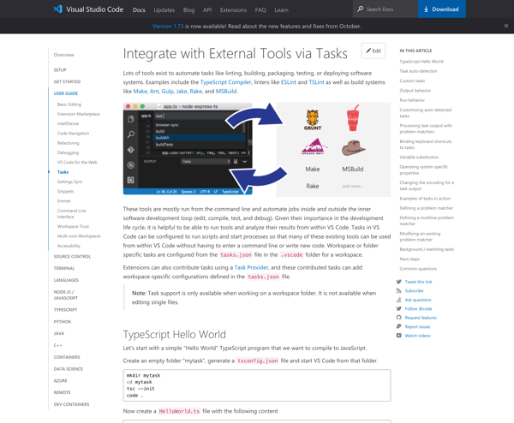Viewport: 514px width, 423px height.
Task: Open Debugging in sidebar
Action: 68,152
